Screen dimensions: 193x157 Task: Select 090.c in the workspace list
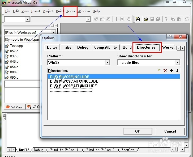14,78
